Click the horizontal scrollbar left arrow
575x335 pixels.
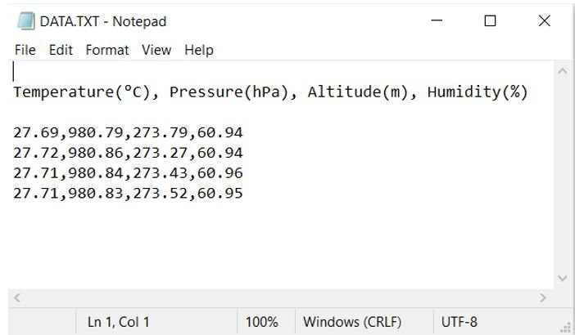(x=17, y=297)
